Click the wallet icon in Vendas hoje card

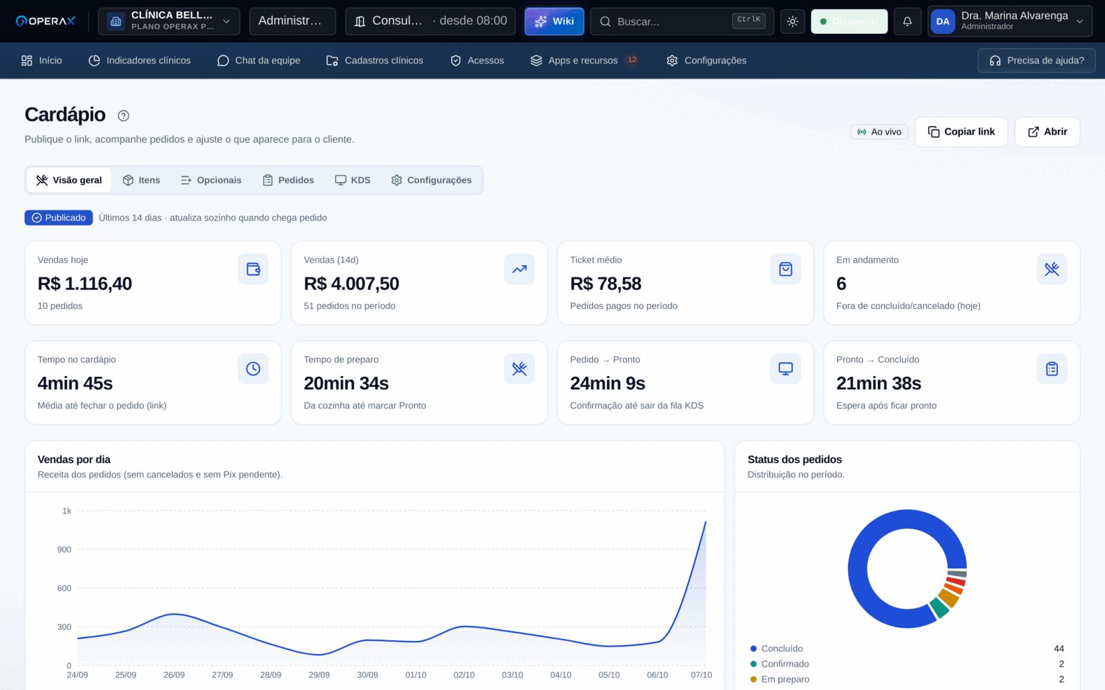point(253,269)
